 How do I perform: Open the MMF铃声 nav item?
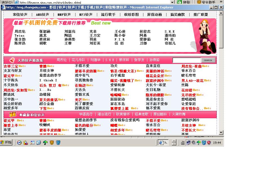(x=64, y=15)
